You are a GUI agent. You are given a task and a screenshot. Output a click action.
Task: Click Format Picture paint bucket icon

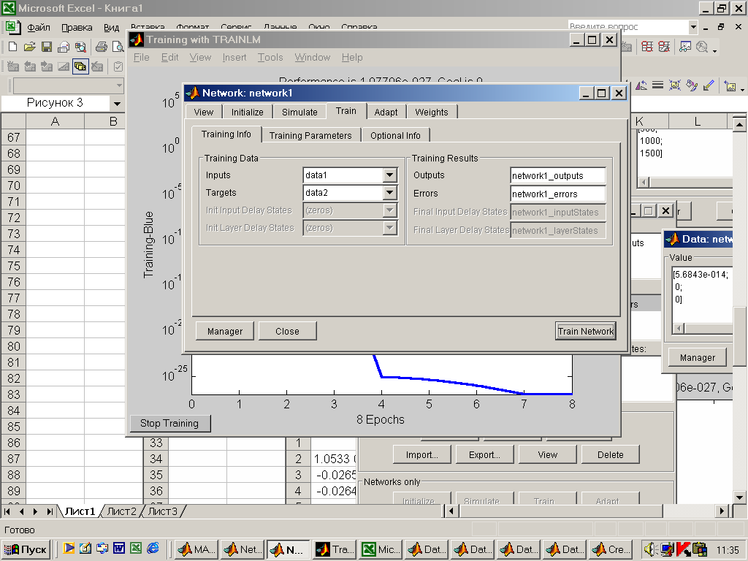(x=692, y=85)
